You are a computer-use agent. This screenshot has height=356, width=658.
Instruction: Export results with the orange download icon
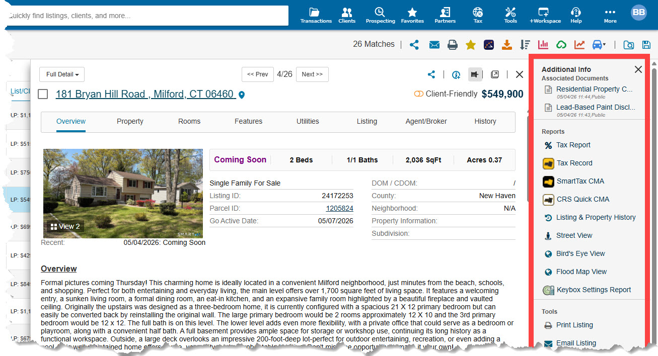[x=507, y=45]
